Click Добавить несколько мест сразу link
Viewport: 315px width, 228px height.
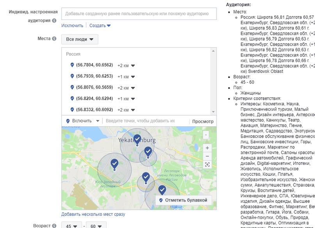pyautogui.click(x=93, y=214)
